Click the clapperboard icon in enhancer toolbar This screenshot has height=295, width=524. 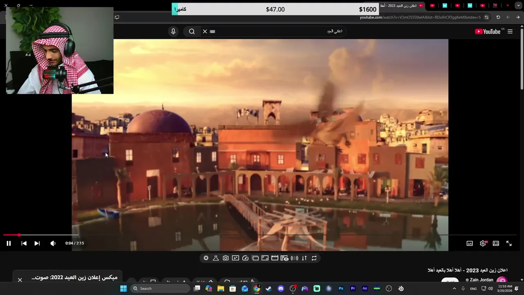tap(275, 258)
